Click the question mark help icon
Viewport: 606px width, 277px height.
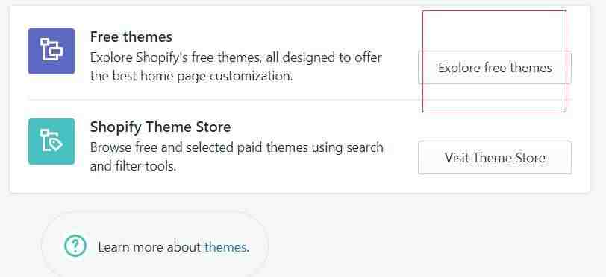click(x=75, y=246)
